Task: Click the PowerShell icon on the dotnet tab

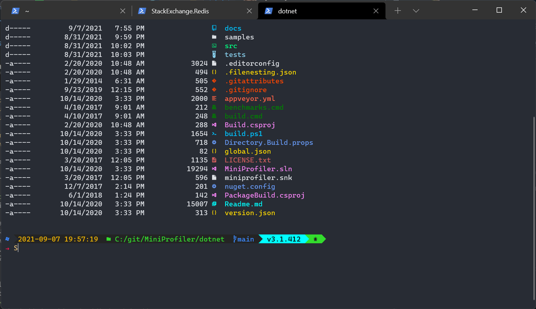Action: 269,11
